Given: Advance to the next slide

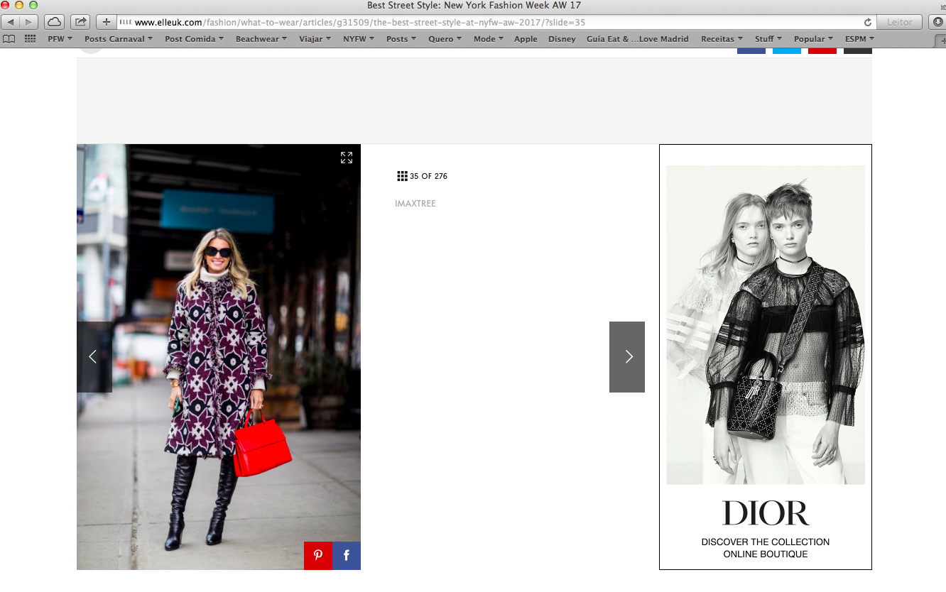Looking at the screenshot, I should coord(627,357).
